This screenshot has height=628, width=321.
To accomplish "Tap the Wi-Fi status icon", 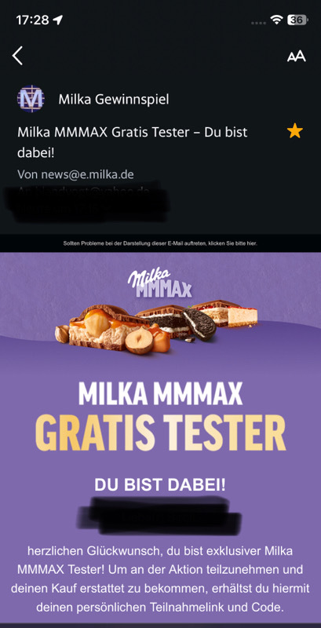I will tap(276, 20).
